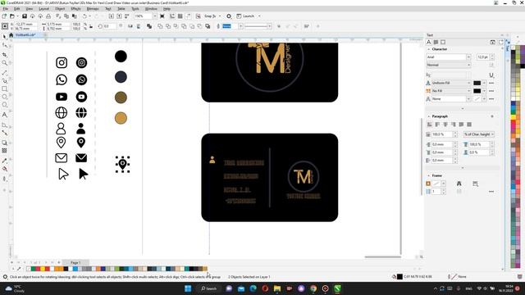Toggle no alignment in Paragraph section

(x=430, y=125)
